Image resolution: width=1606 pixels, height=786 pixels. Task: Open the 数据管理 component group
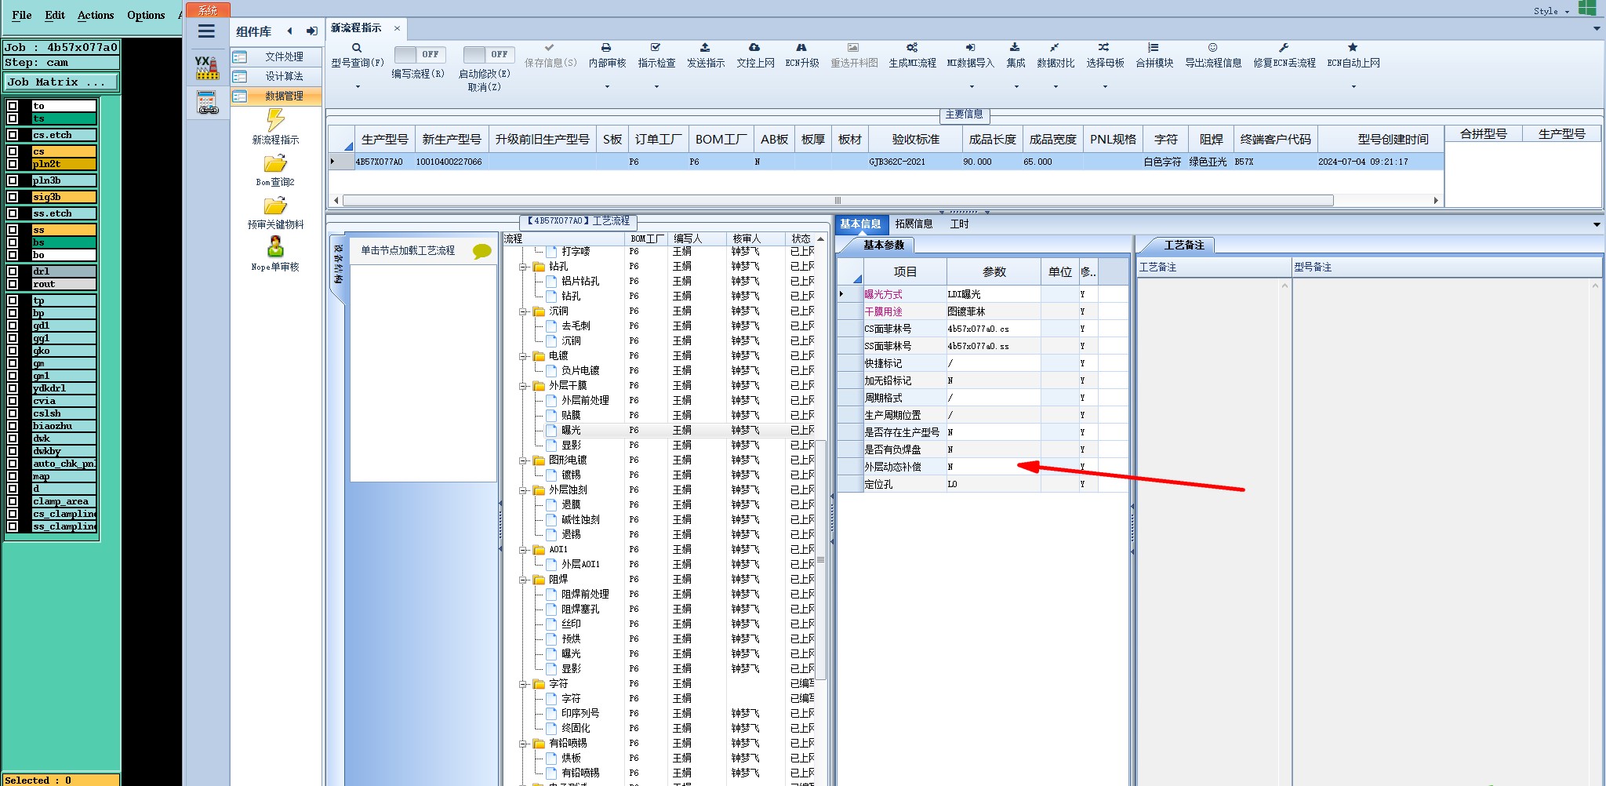click(277, 96)
